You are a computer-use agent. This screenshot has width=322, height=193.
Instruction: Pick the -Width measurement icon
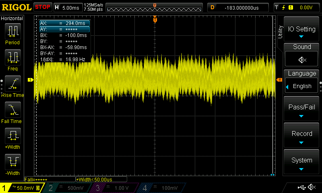12,164
